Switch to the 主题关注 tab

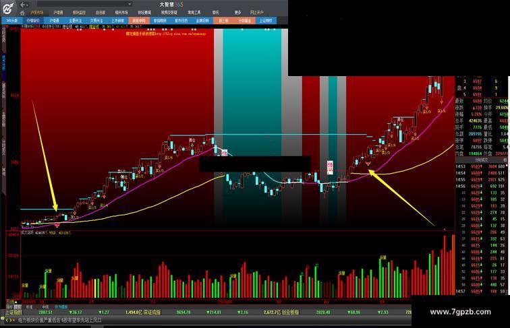point(75,20)
